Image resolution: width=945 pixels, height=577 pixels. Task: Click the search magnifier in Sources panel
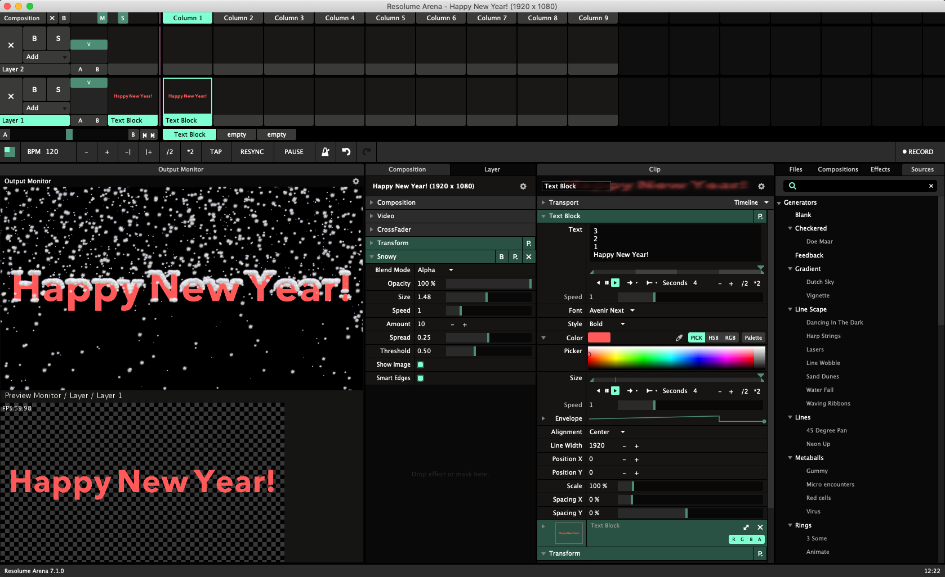click(x=792, y=186)
